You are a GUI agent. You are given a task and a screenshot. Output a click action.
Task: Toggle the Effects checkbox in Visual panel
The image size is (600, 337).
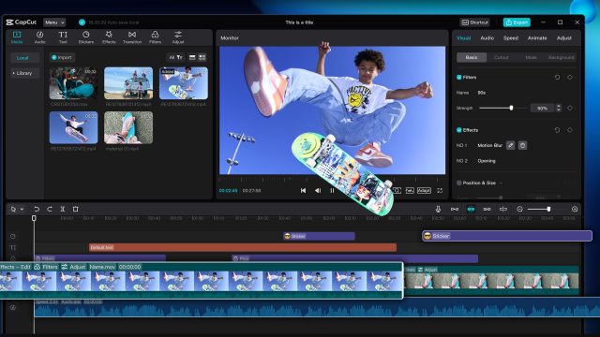pos(458,130)
